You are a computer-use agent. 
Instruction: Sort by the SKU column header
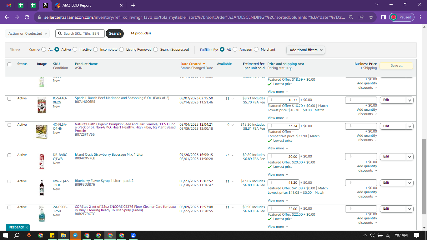pyautogui.click(x=56, y=64)
